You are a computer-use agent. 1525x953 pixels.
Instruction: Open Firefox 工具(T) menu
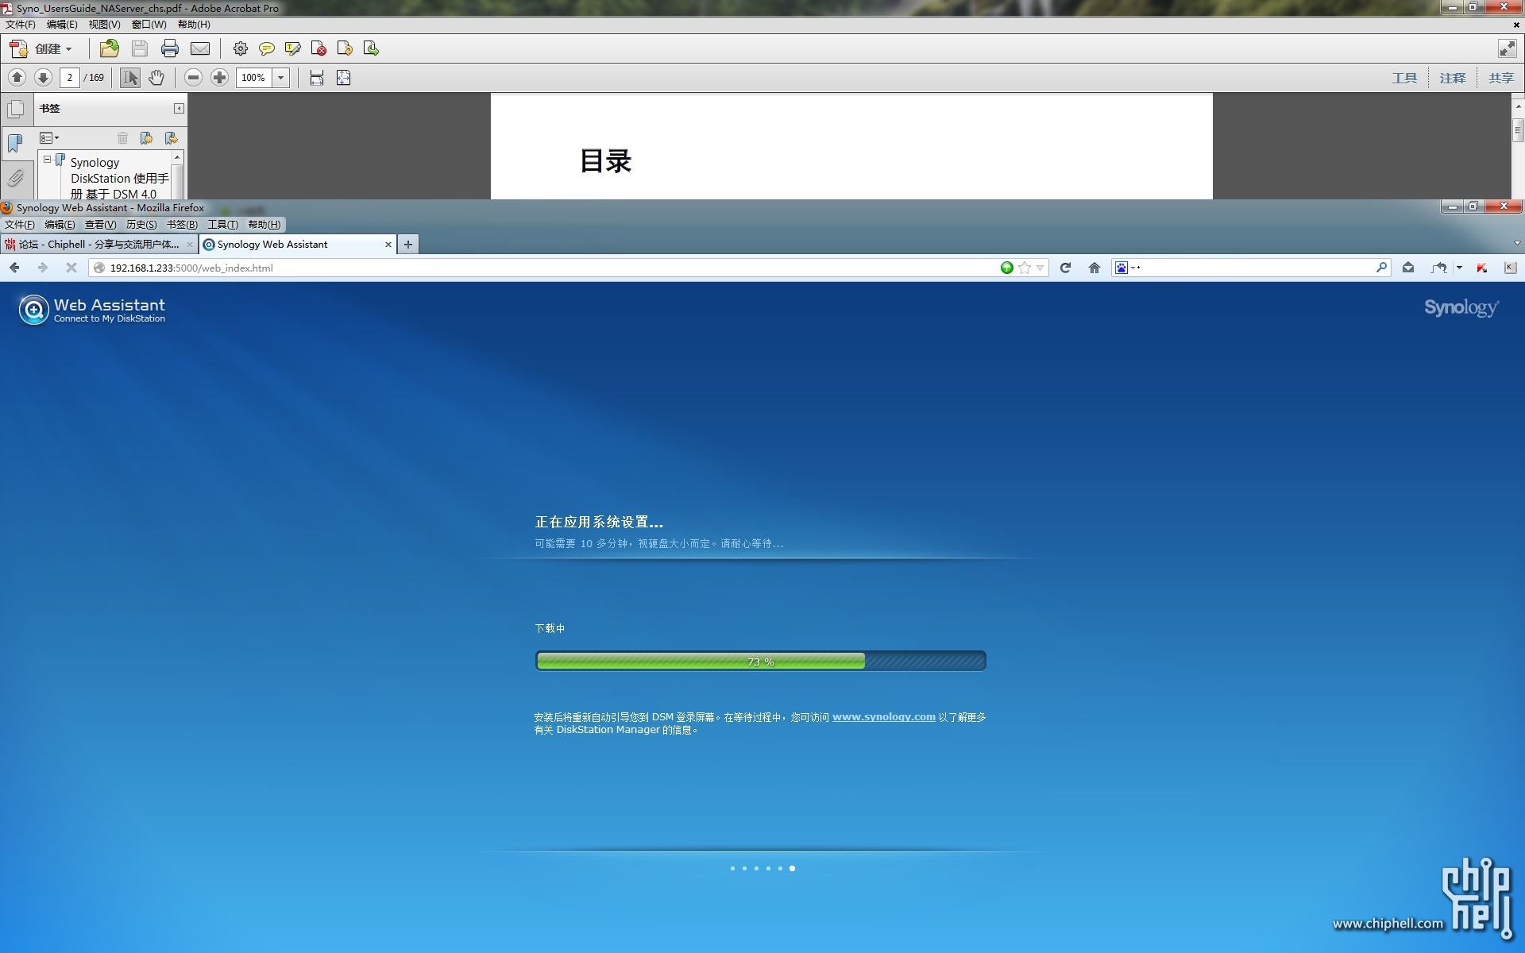[x=222, y=225]
